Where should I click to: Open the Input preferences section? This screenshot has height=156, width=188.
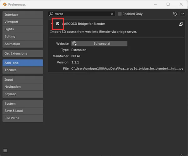tap(23, 79)
